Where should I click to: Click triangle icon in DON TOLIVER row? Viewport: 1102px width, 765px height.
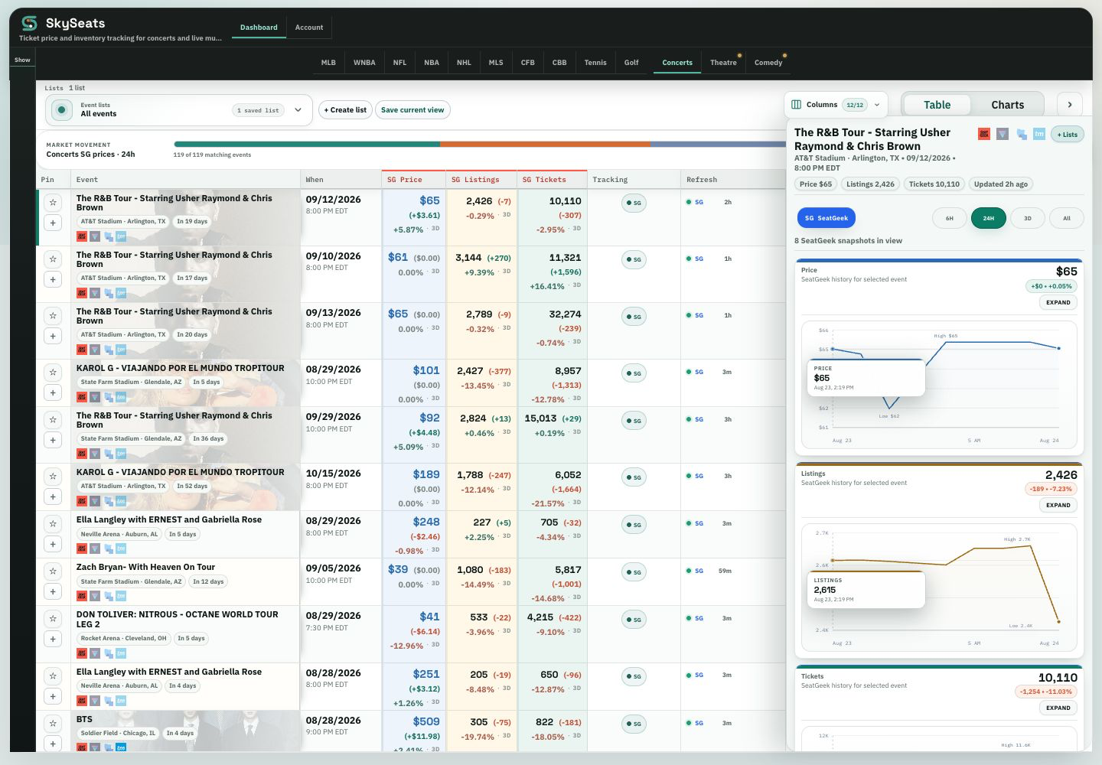coord(95,653)
